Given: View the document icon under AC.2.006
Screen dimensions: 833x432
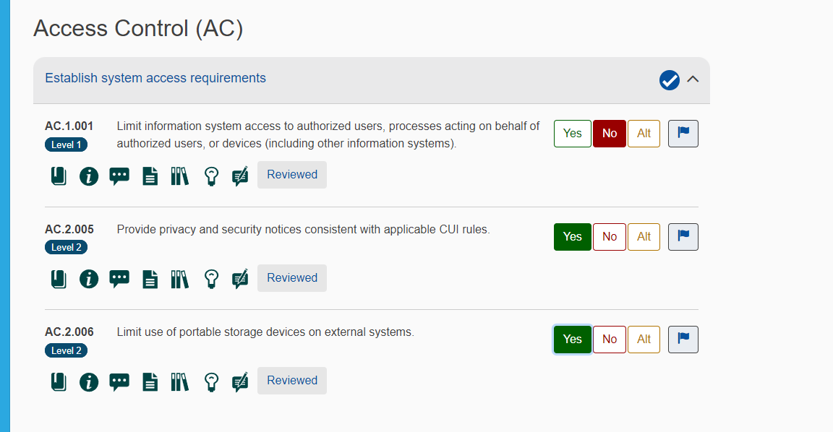Looking at the screenshot, I should point(150,381).
